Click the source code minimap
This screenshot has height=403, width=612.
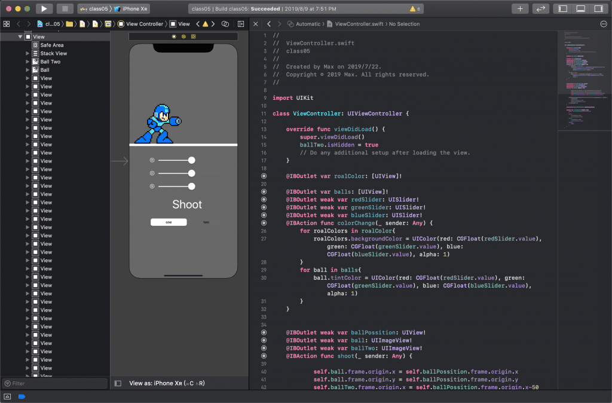(x=585, y=80)
